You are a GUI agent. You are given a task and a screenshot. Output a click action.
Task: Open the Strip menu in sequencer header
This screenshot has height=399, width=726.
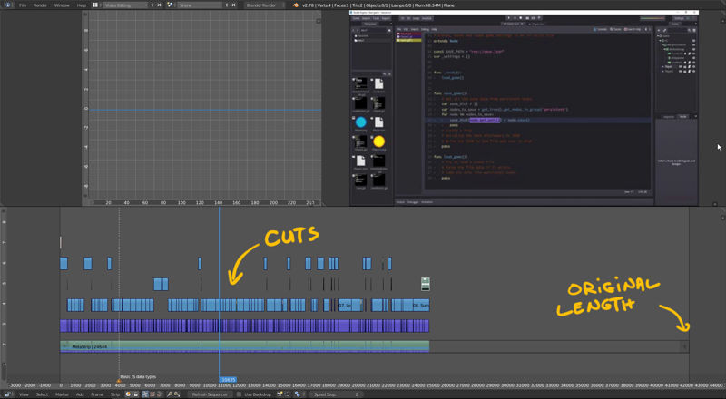(x=115, y=394)
